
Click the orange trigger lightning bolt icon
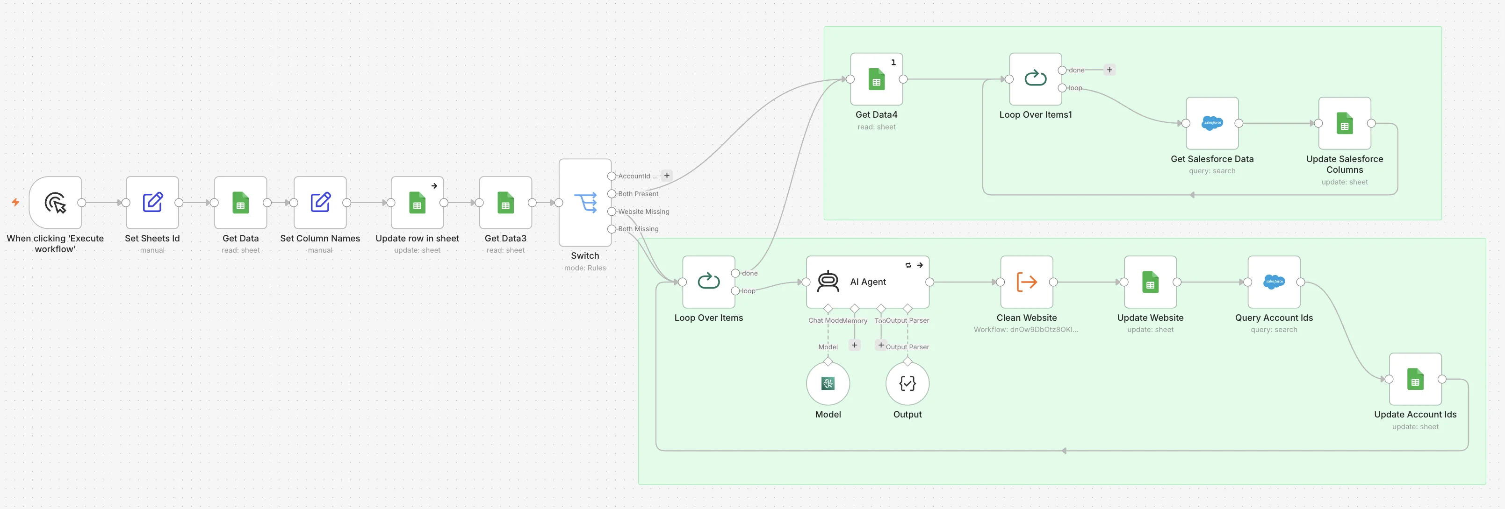pyautogui.click(x=16, y=202)
